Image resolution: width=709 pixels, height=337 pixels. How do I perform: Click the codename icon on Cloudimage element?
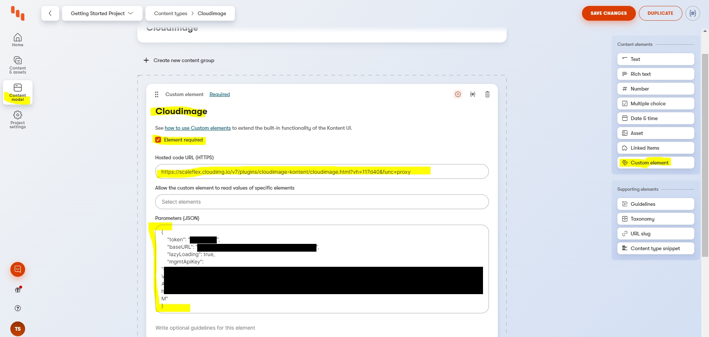(x=473, y=94)
